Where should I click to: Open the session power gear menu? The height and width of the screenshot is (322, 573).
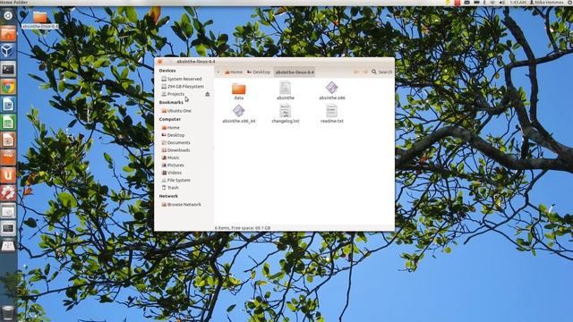569,3
